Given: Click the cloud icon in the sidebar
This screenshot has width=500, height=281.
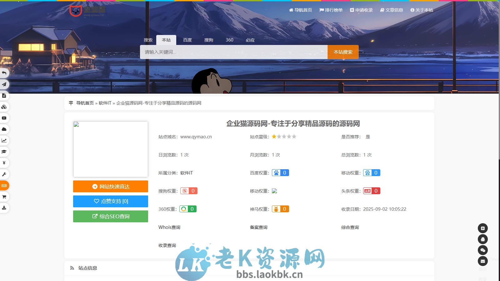Looking at the screenshot, I should tap(4, 129).
